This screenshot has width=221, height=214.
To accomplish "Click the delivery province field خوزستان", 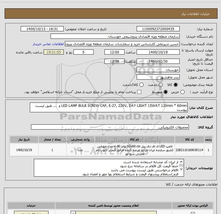I will click(158, 70).
